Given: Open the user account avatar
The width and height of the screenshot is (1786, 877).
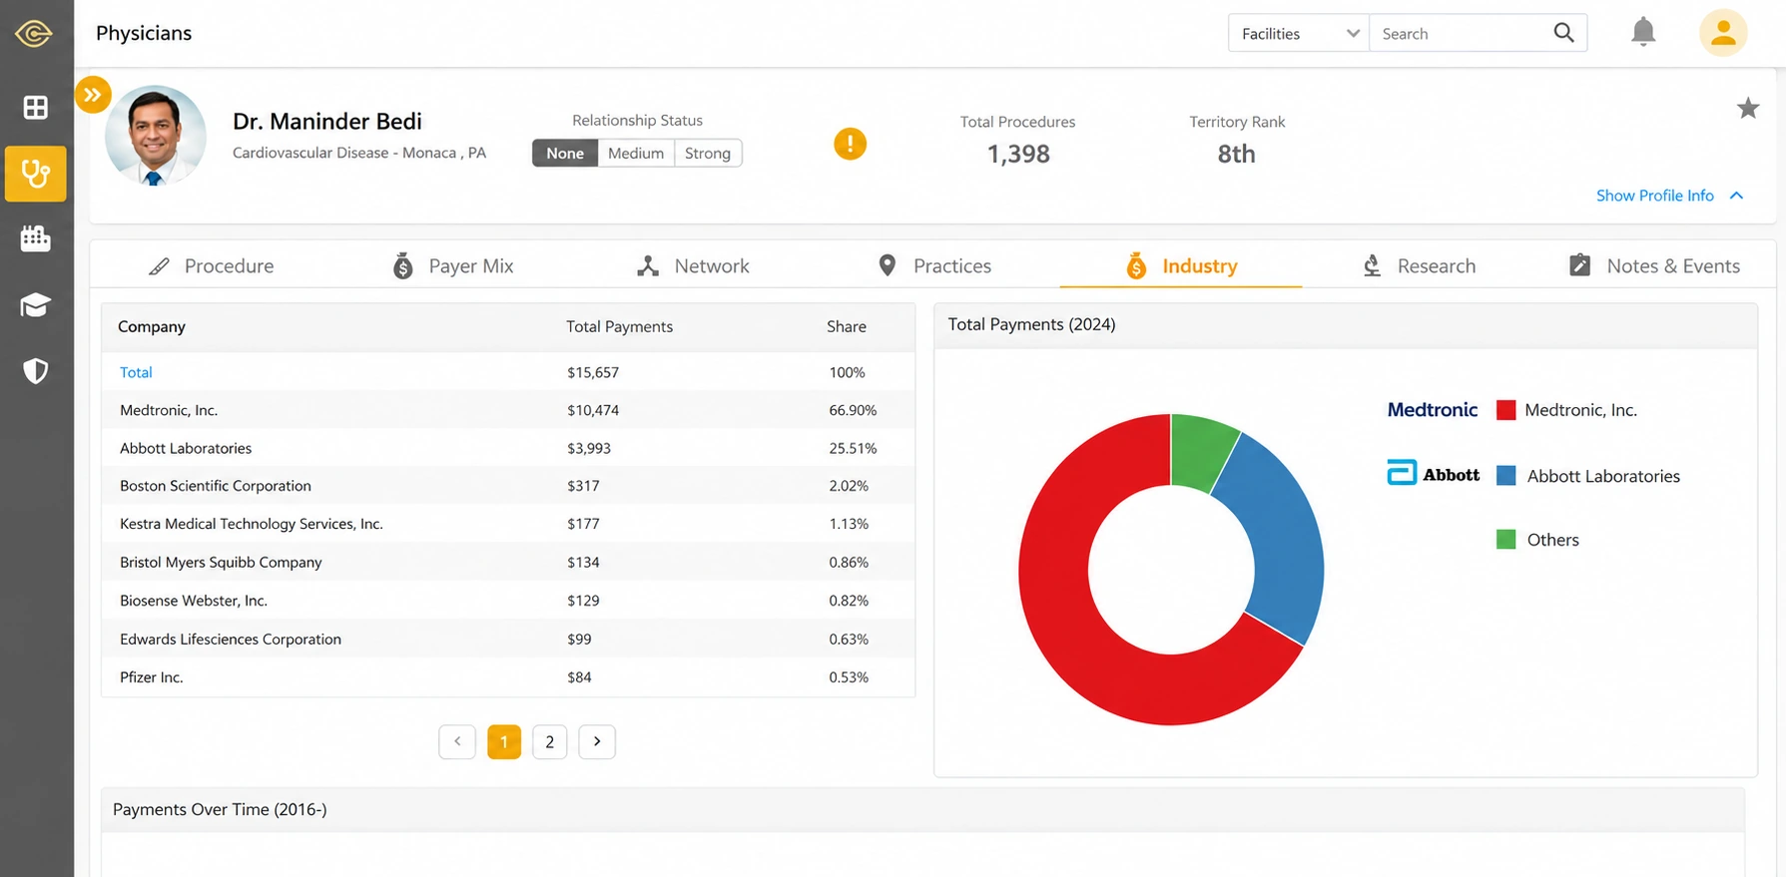Looking at the screenshot, I should tap(1723, 33).
